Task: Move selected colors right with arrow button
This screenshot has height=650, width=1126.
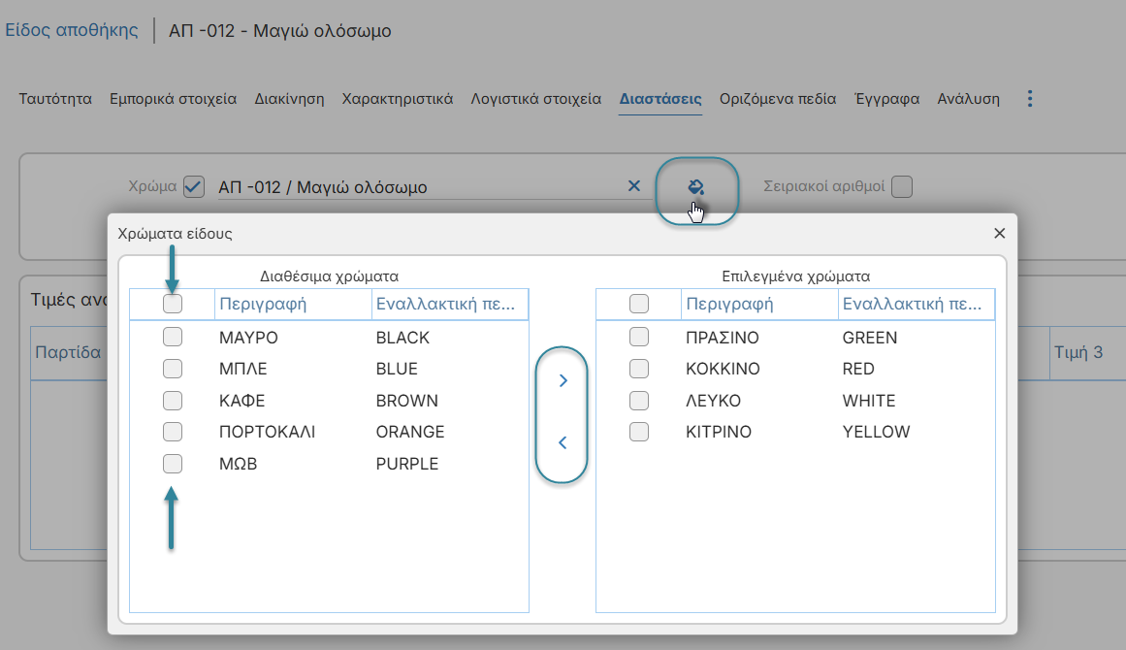Action: [x=563, y=380]
